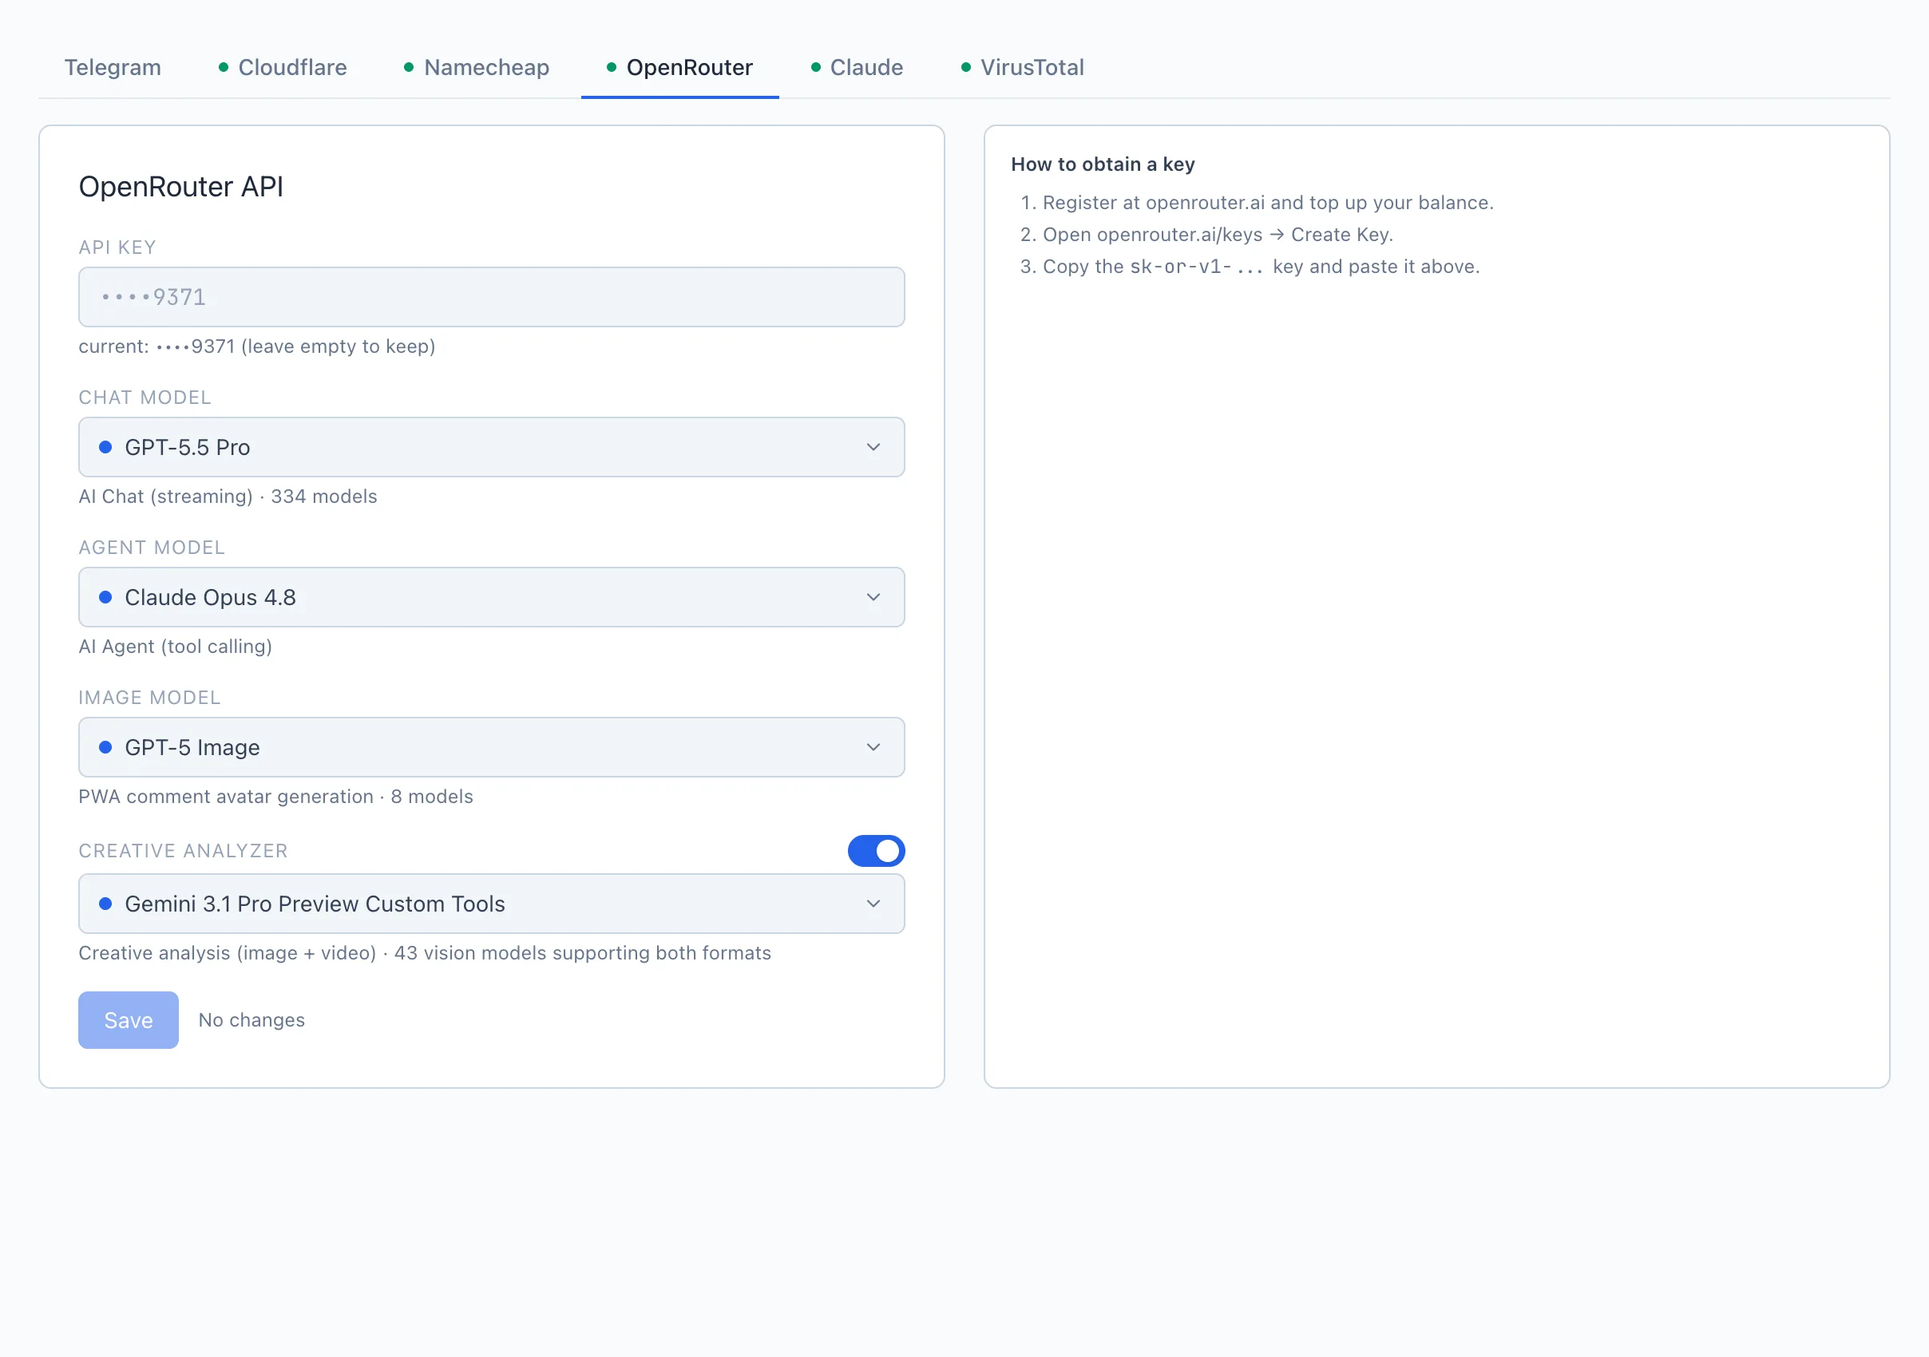Click the green status dot on the Namecheap tab
This screenshot has height=1357, width=1929.
409,67
